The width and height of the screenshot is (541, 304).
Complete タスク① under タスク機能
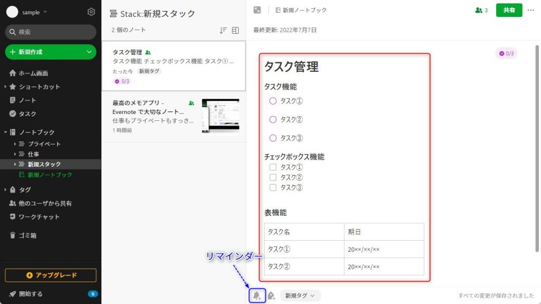click(273, 101)
